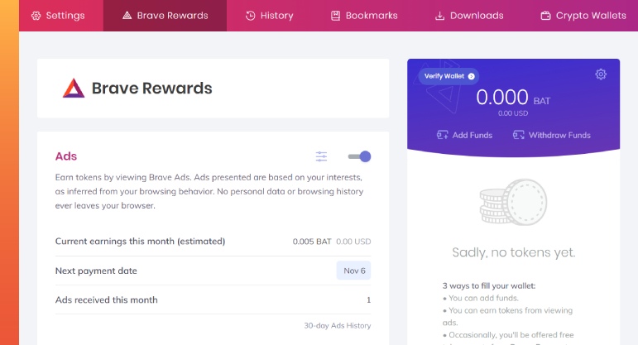The width and height of the screenshot is (638, 345).
Task: Open the 30-day Ads History link
Action: (338, 325)
